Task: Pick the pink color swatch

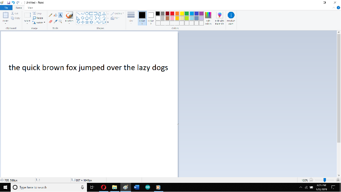Action: [172, 18]
